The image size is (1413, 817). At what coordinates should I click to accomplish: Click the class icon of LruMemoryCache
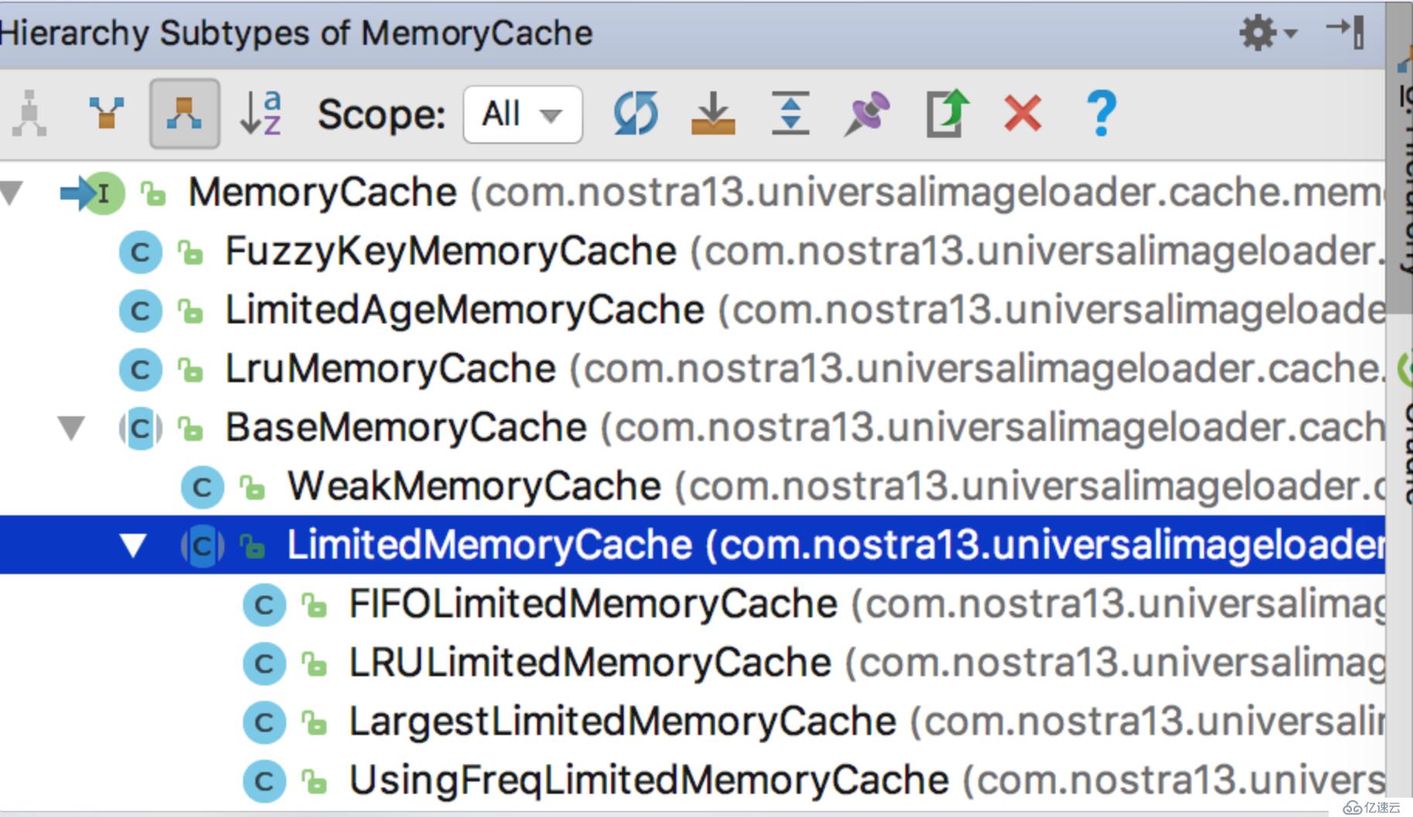click(x=140, y=370)
